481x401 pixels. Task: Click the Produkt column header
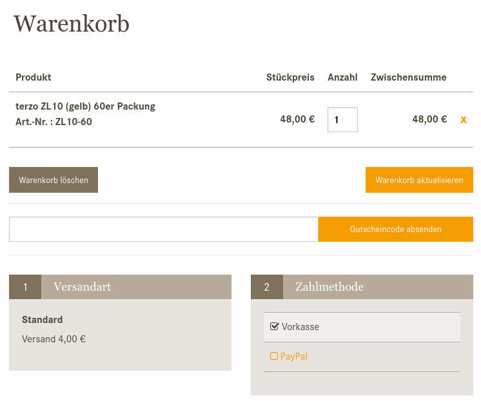coord(34,77)
